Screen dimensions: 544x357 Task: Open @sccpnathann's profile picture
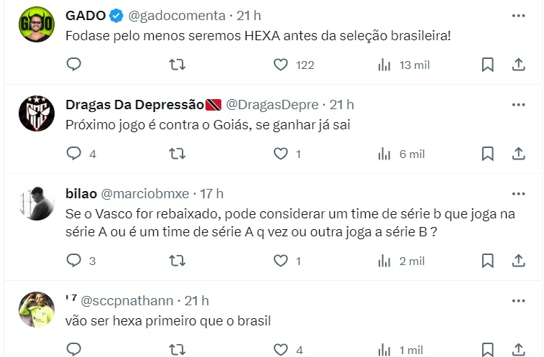(x=36, y=310)
